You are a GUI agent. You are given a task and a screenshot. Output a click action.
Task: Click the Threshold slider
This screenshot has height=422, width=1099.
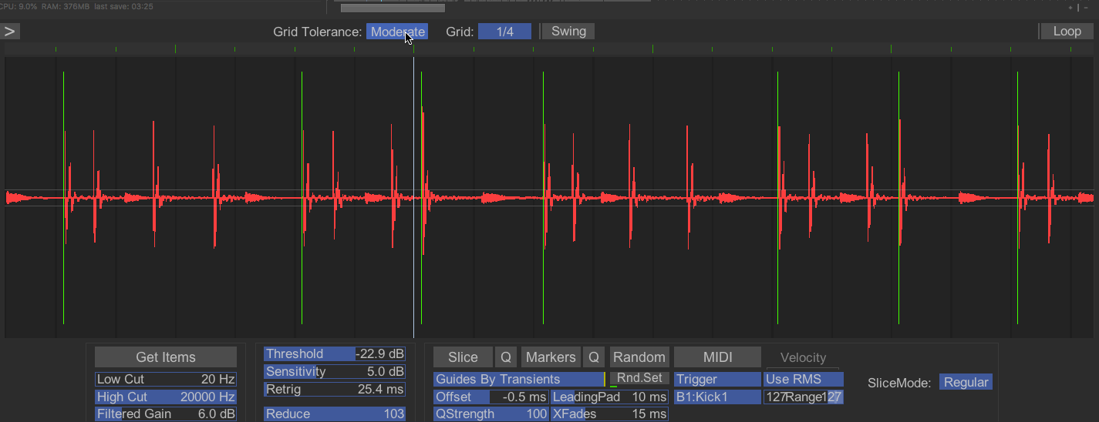coord(334,354)
